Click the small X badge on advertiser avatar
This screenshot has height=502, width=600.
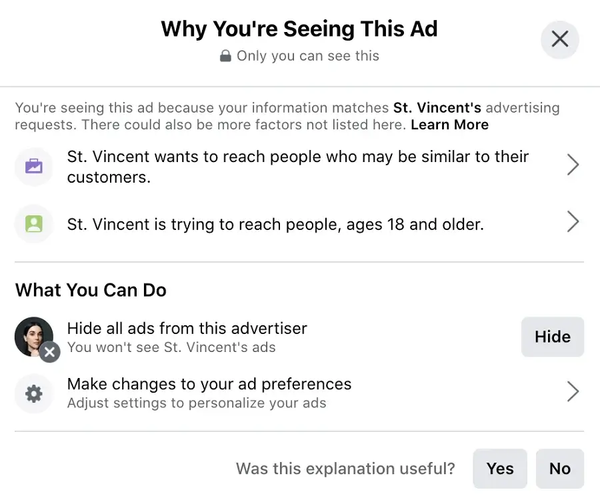pos(49,351)
